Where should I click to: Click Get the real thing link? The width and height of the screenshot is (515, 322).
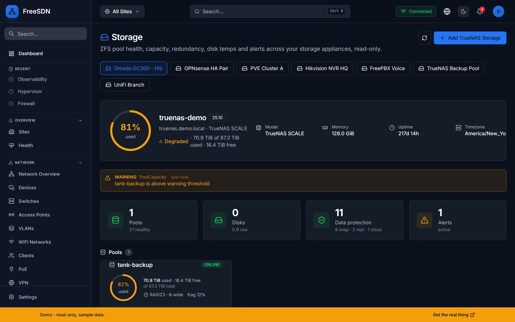pos(454,315)
